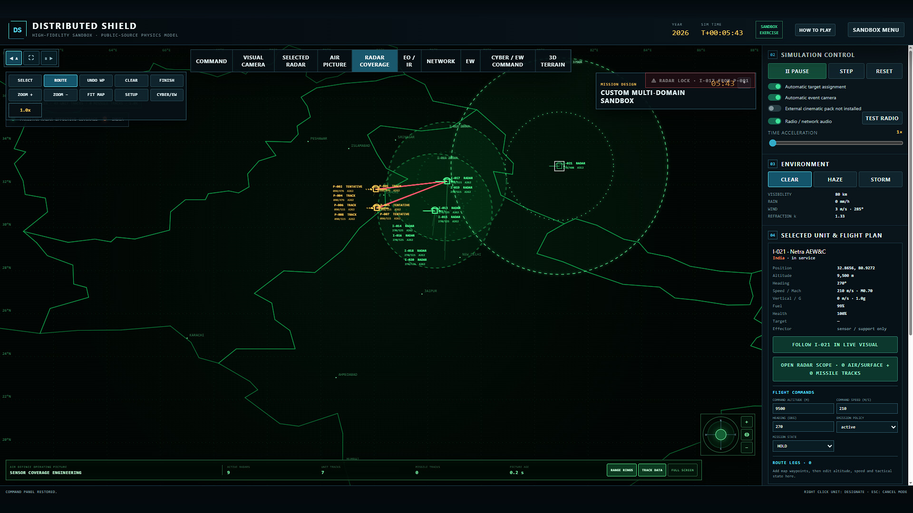Click the time acceleration slider handle

pyautogui.click(x=773, y=143)
